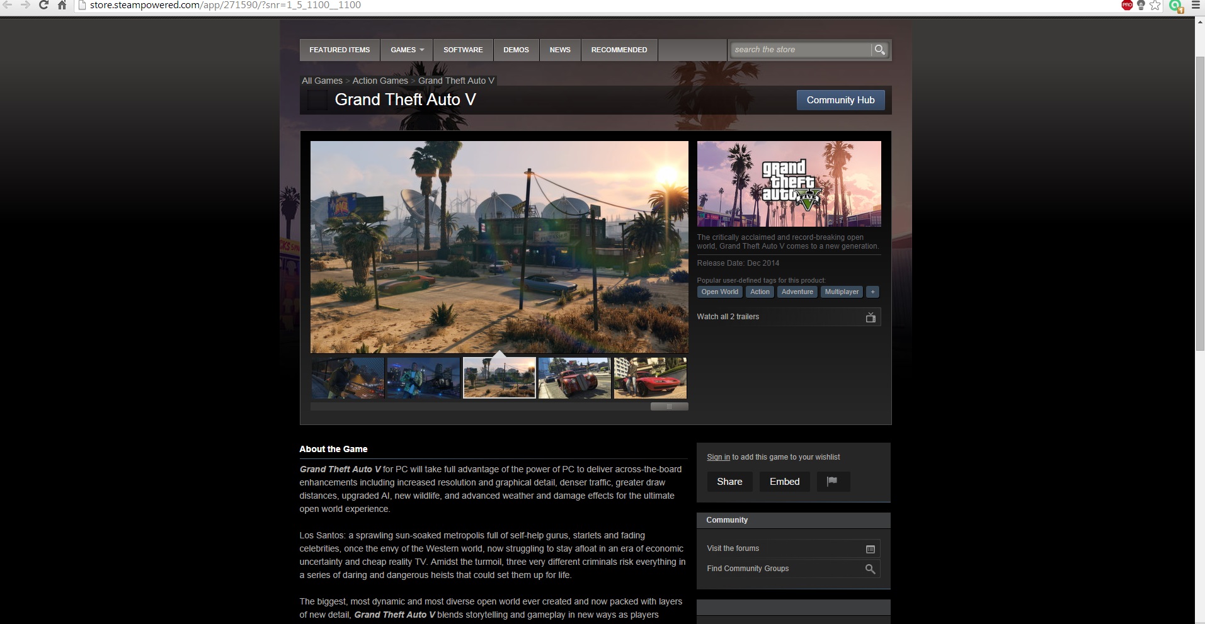
Task: Go to the browser home page icon
Action: [x=62, y=6]
